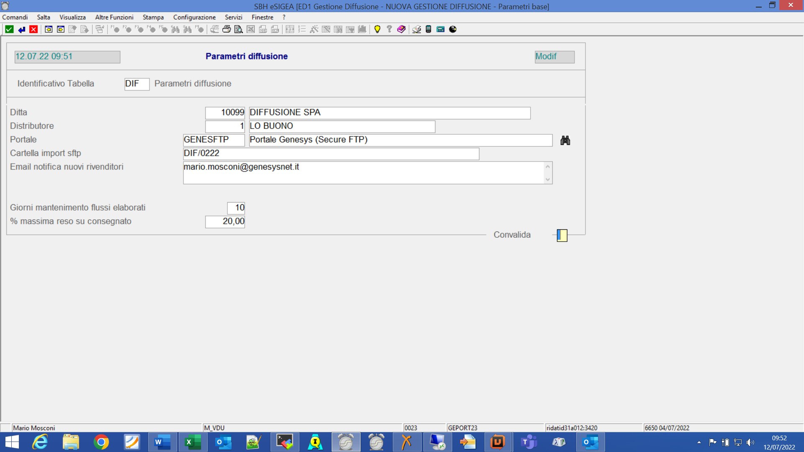Open the Stampa menu

(x=153, y=17)
